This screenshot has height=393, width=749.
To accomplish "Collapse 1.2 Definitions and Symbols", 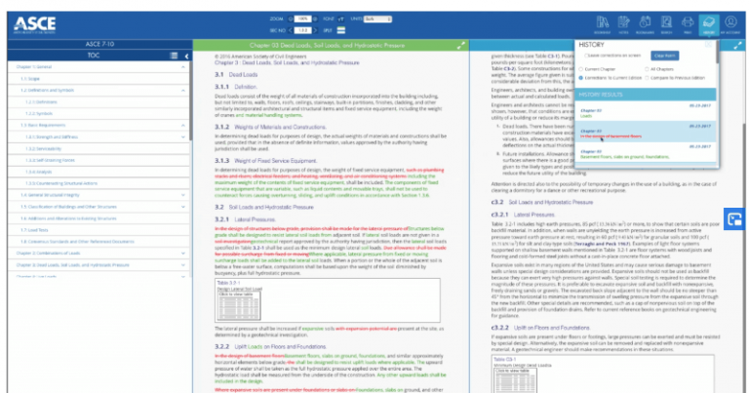I will click(x=183, y=91).
